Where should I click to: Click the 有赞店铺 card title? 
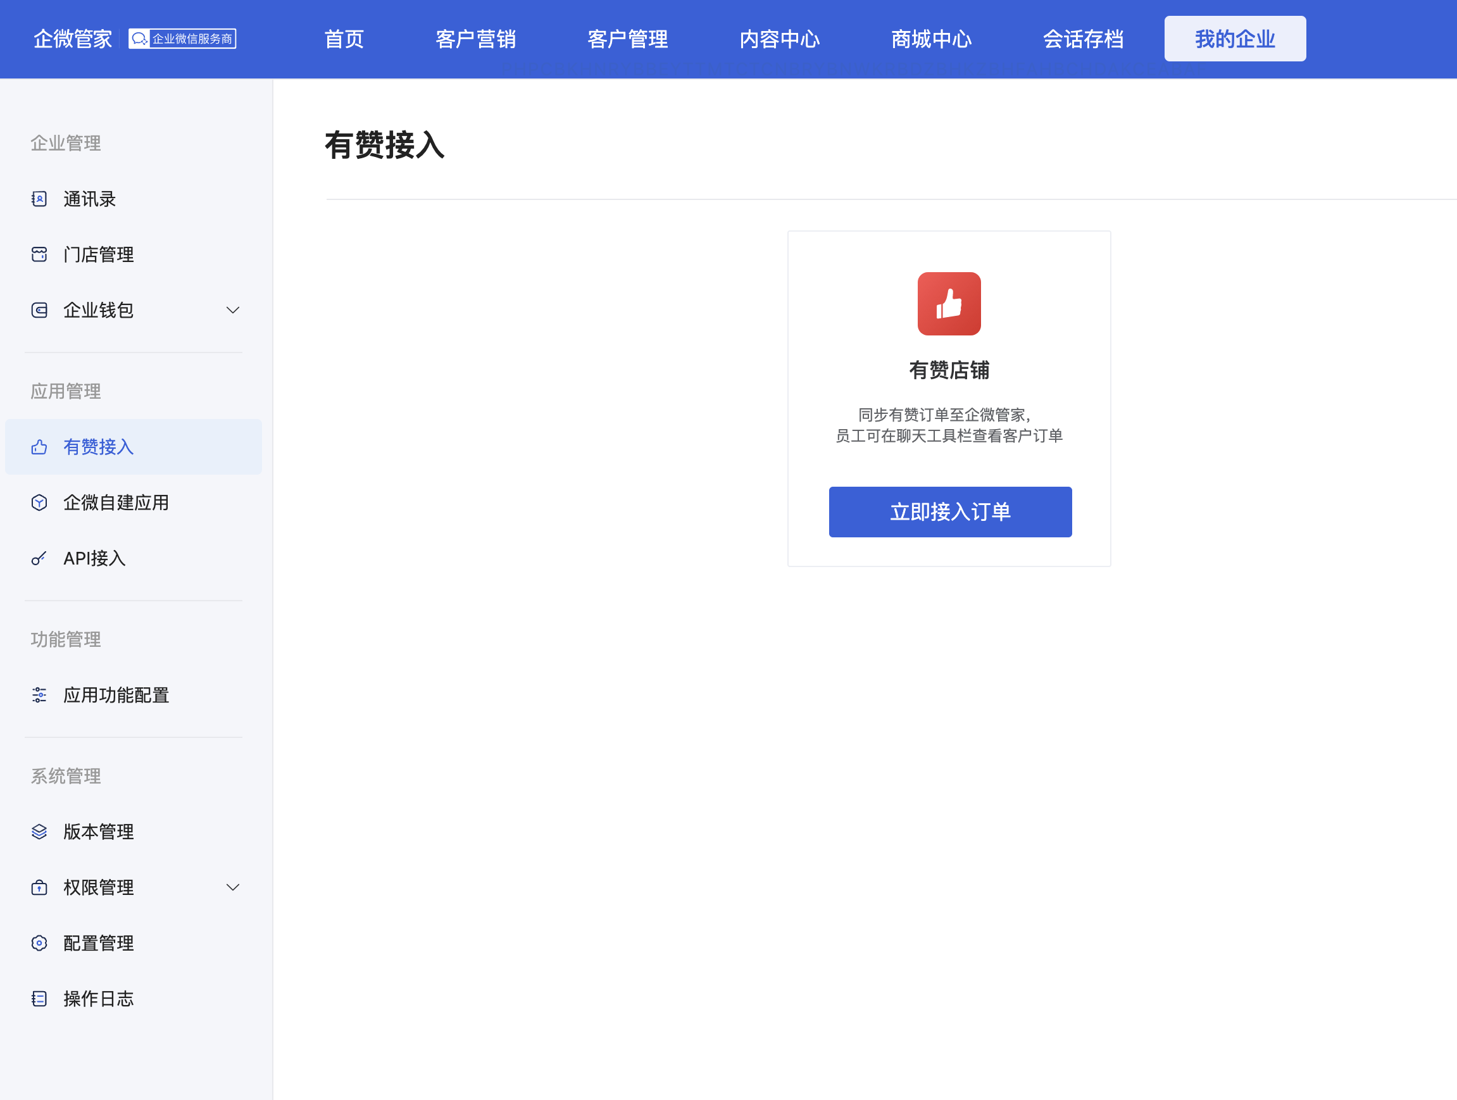click(x=949, y=370)
